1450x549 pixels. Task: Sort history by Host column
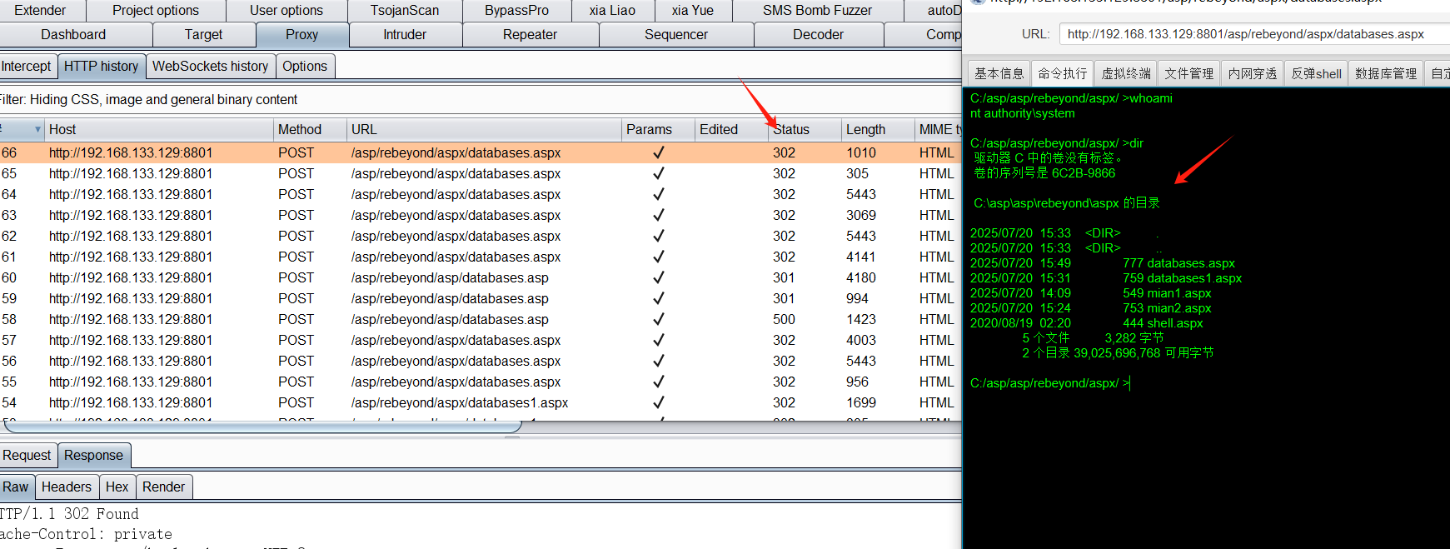(158, 129)
